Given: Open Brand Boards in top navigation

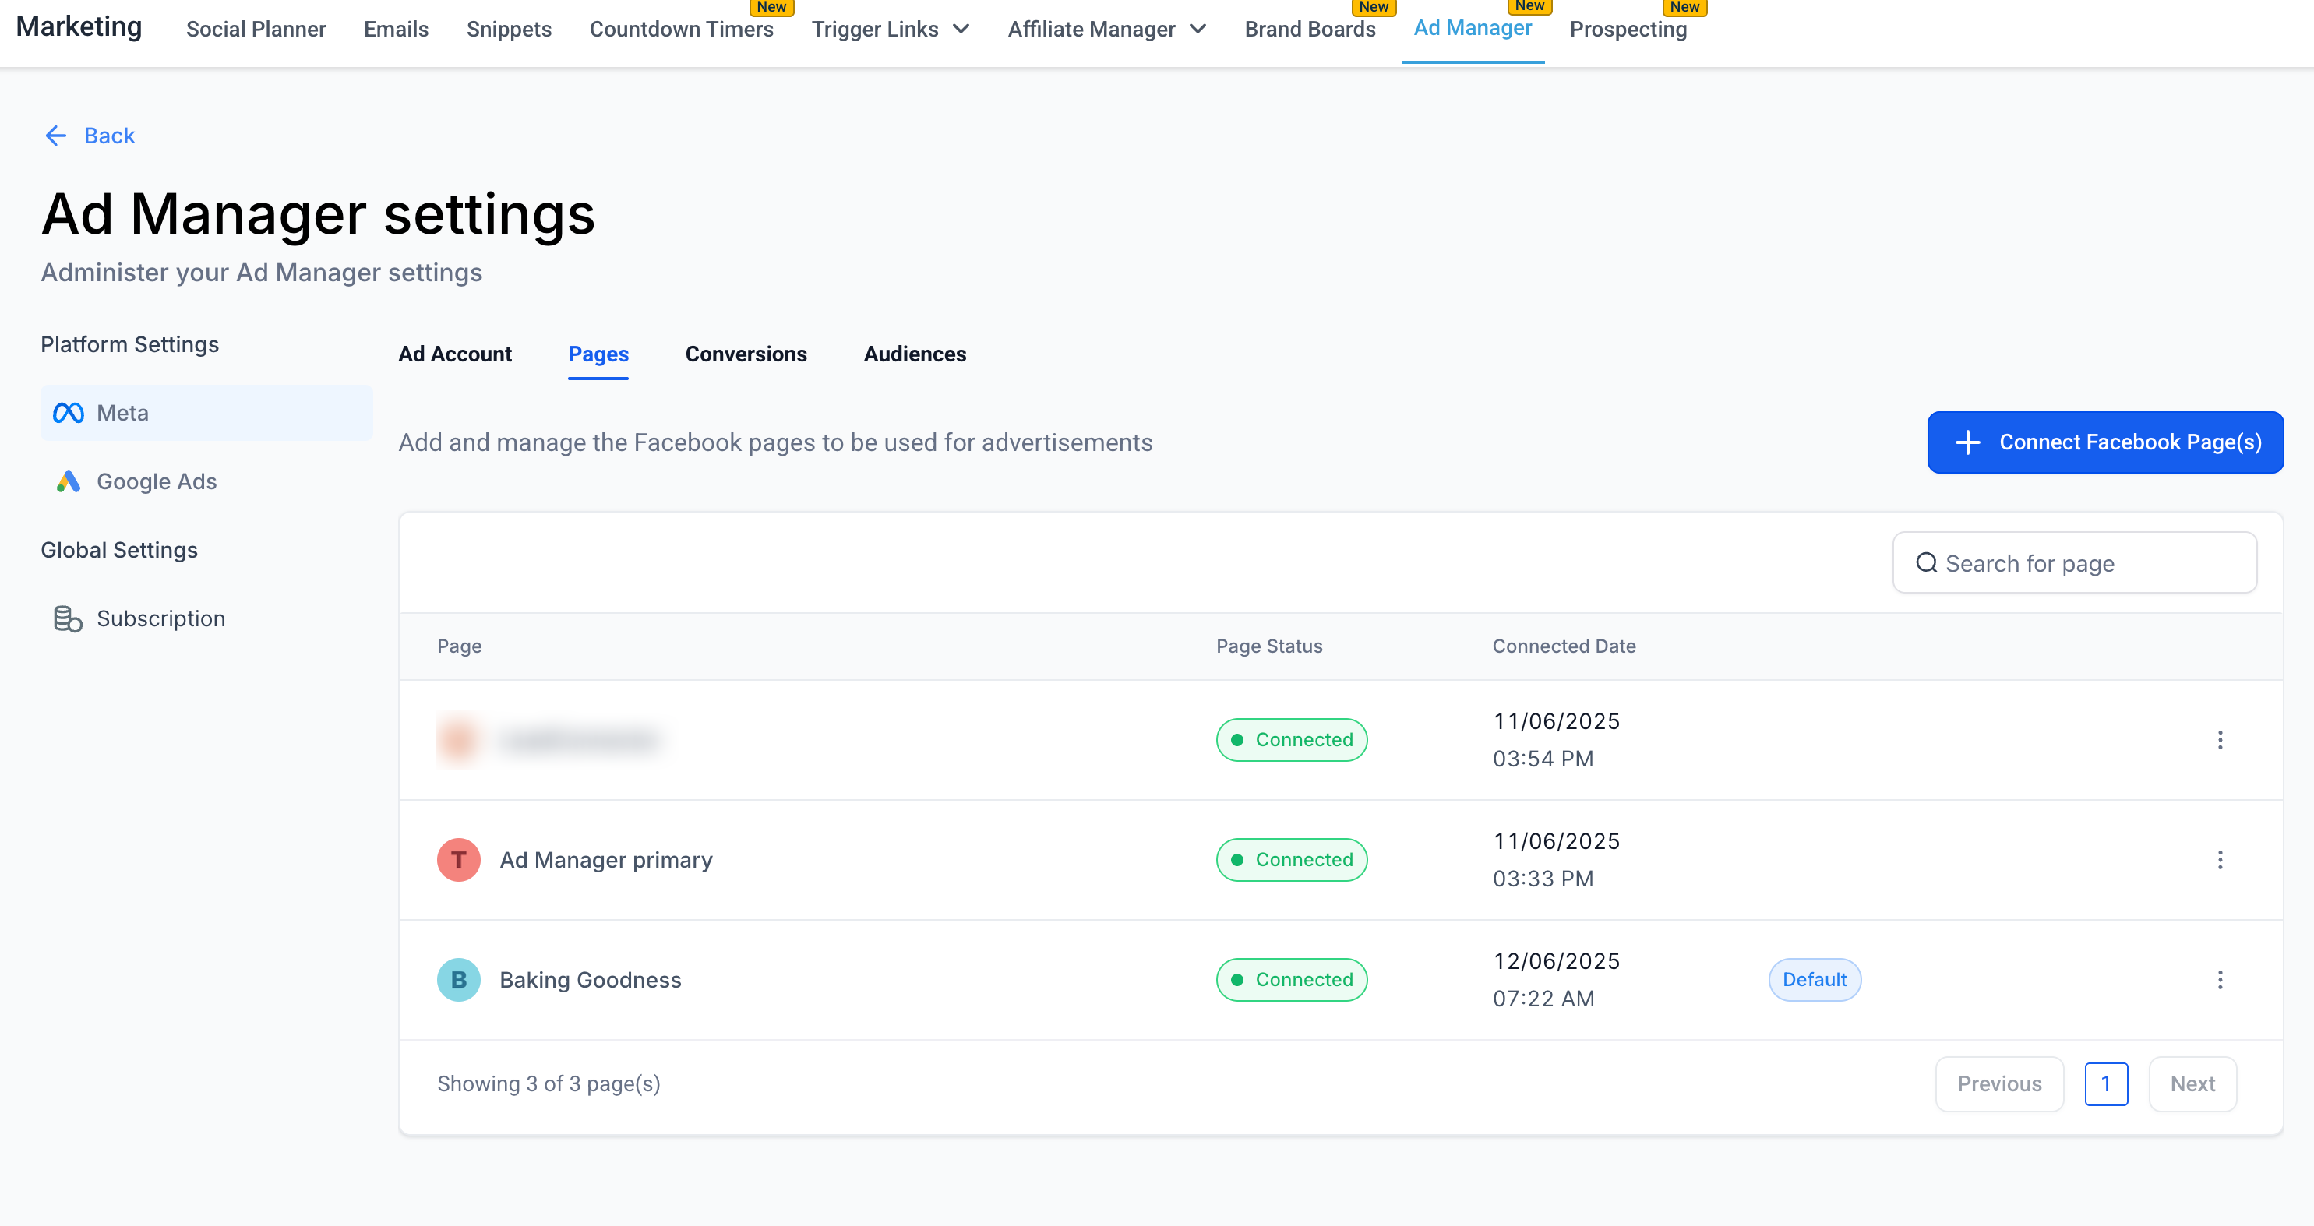Looking at the screenshot, I should click(1310, 29).
